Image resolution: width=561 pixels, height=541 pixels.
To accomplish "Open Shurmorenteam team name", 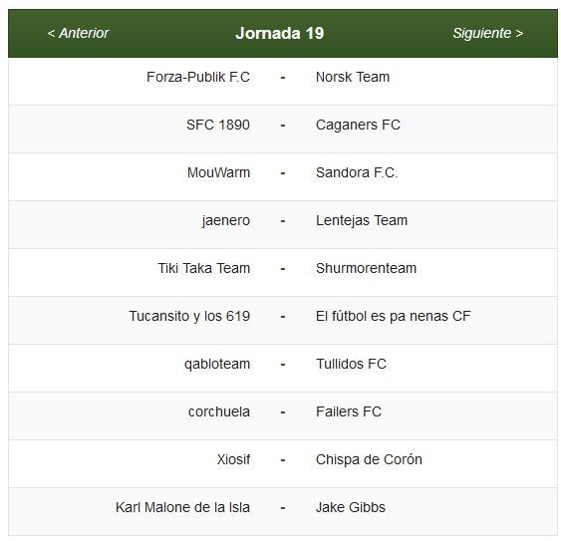I will tap(366, 268).
